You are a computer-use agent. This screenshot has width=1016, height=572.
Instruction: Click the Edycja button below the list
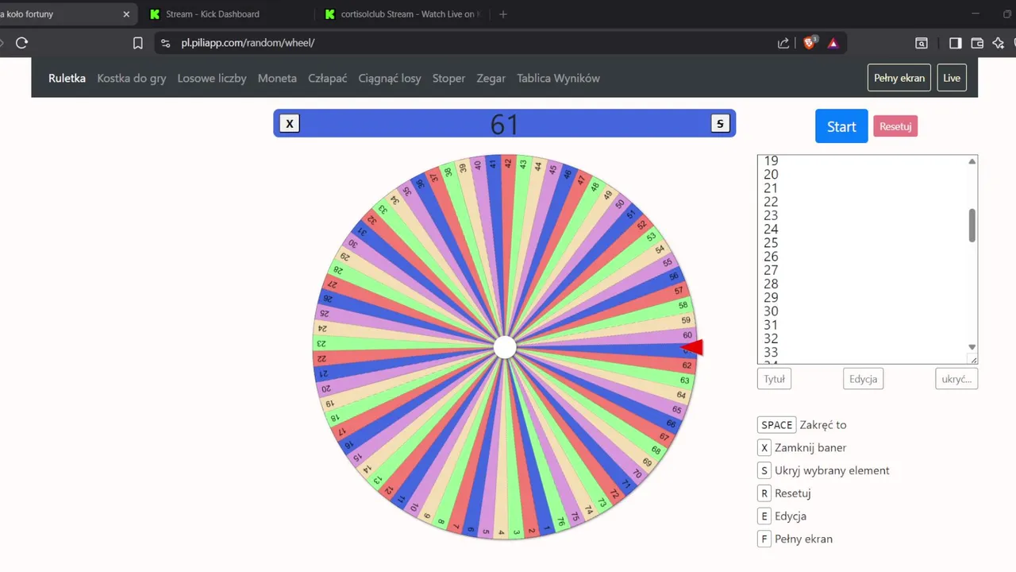(x=863, y=379)
